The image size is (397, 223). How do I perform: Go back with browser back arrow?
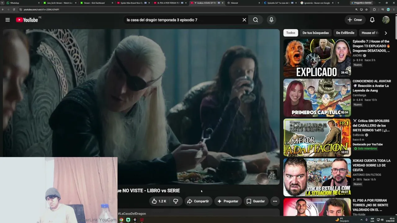[x=3, y=10]
